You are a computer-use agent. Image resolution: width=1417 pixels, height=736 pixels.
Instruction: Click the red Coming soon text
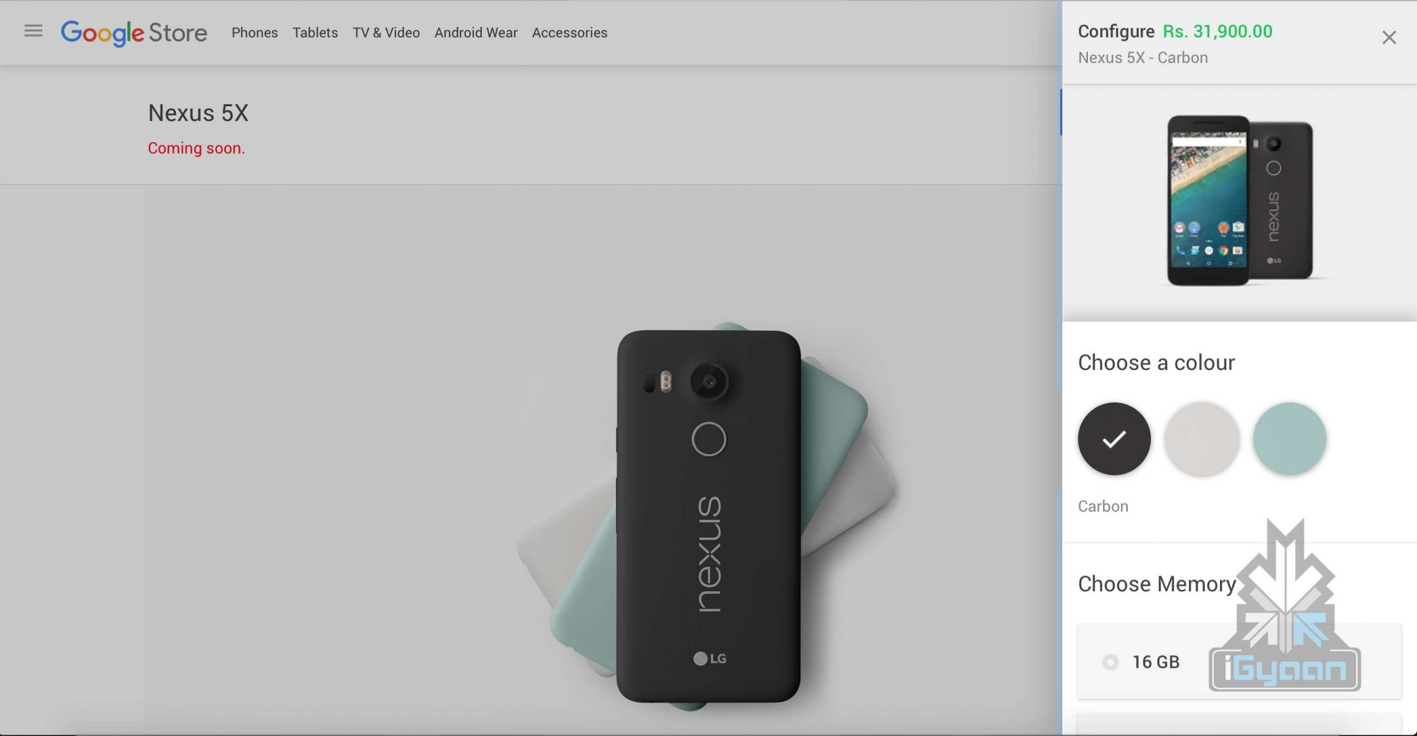[x=196, y=148]
